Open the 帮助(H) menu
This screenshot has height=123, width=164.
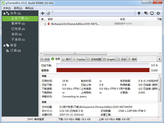(x=30, y=8)
